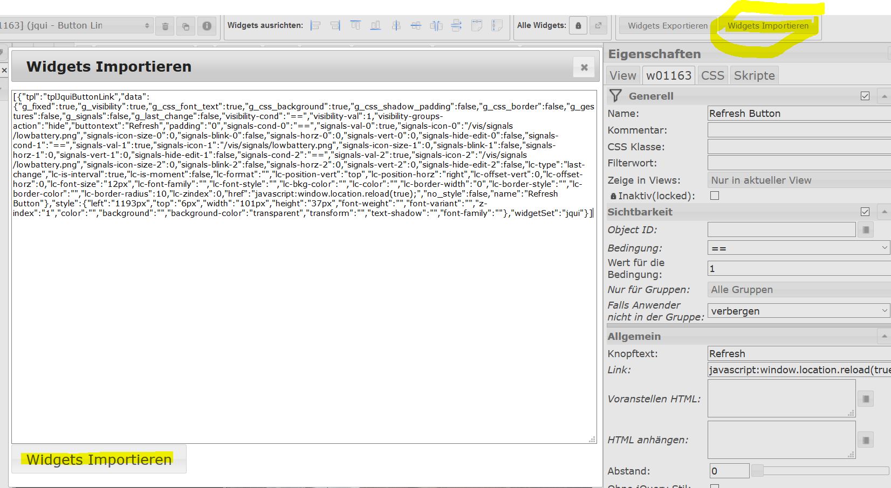Viewport: 891px width, 488px height.
Task: Collapse the Sichtbarkeit section
Action: (884, 212)
